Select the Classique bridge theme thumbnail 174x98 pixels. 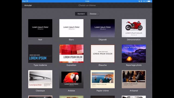pos(40,79)
